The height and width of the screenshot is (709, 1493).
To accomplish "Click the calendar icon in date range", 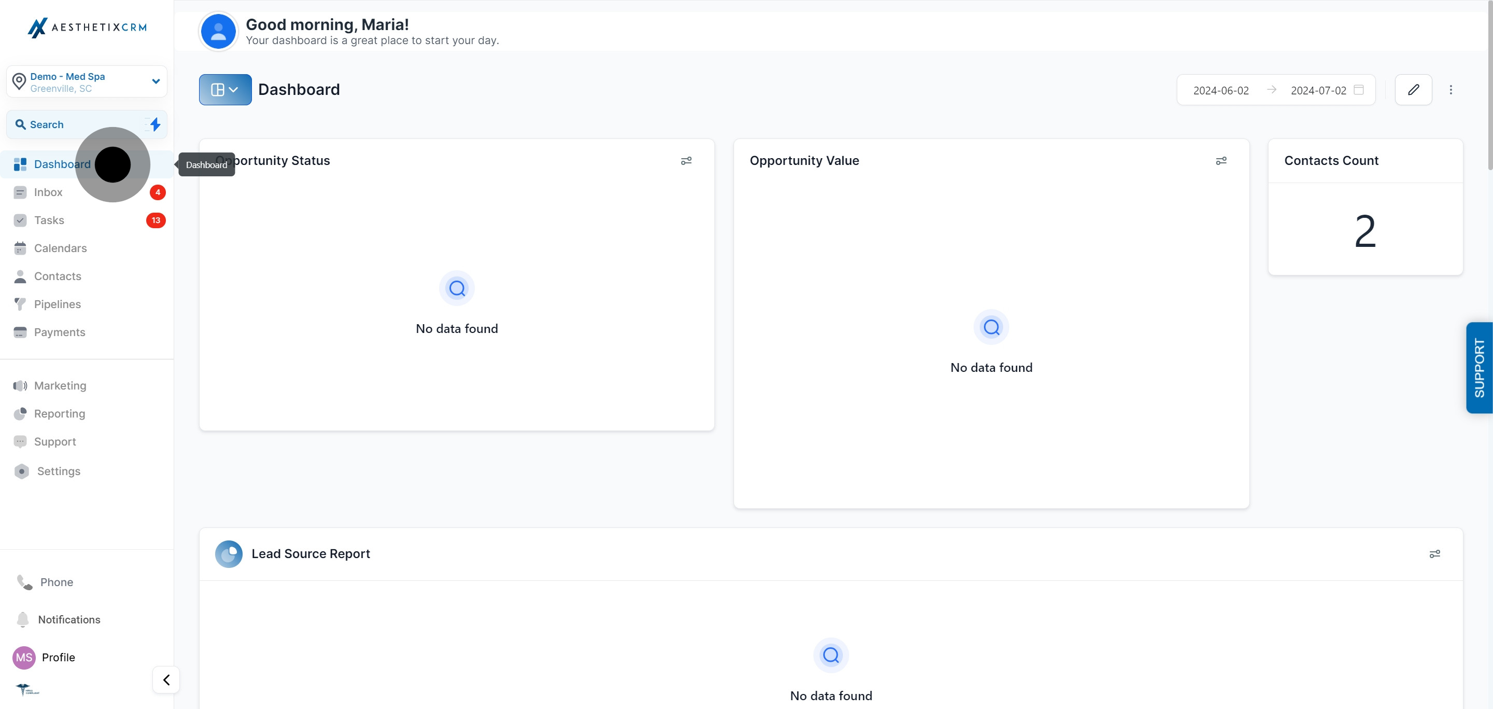I will (x=1359, y=90).
